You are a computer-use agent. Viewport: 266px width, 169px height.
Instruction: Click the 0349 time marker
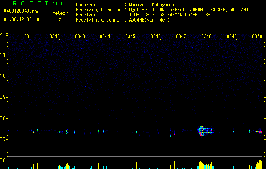tap(232, 36)
